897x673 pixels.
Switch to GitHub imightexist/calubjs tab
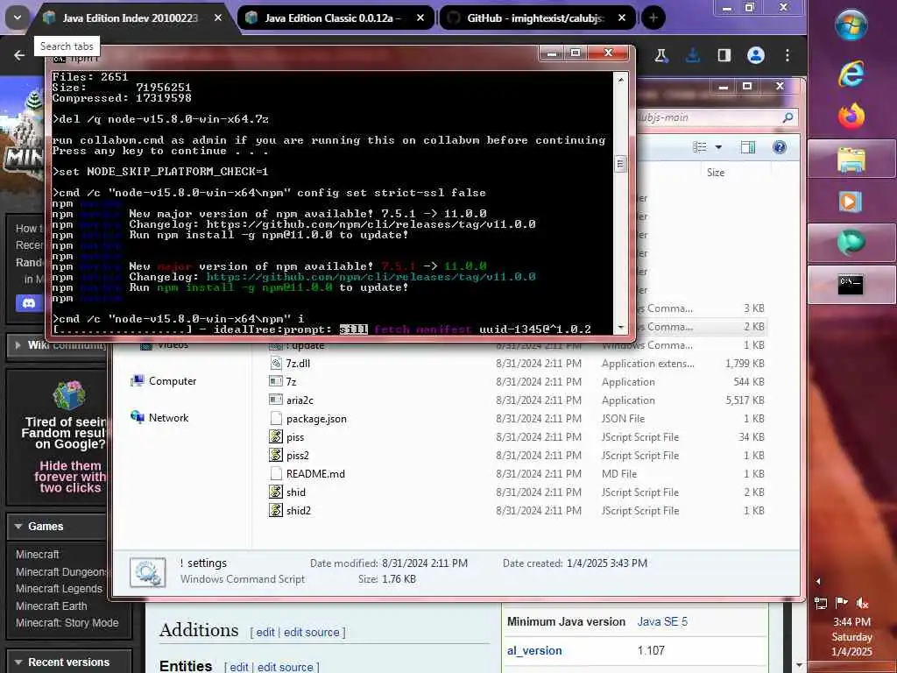pos(535,18)
